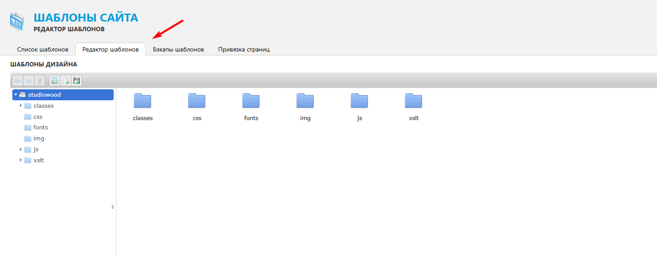Select the create new file toolbar icon

pyautogui.click(x=65, y=80)
